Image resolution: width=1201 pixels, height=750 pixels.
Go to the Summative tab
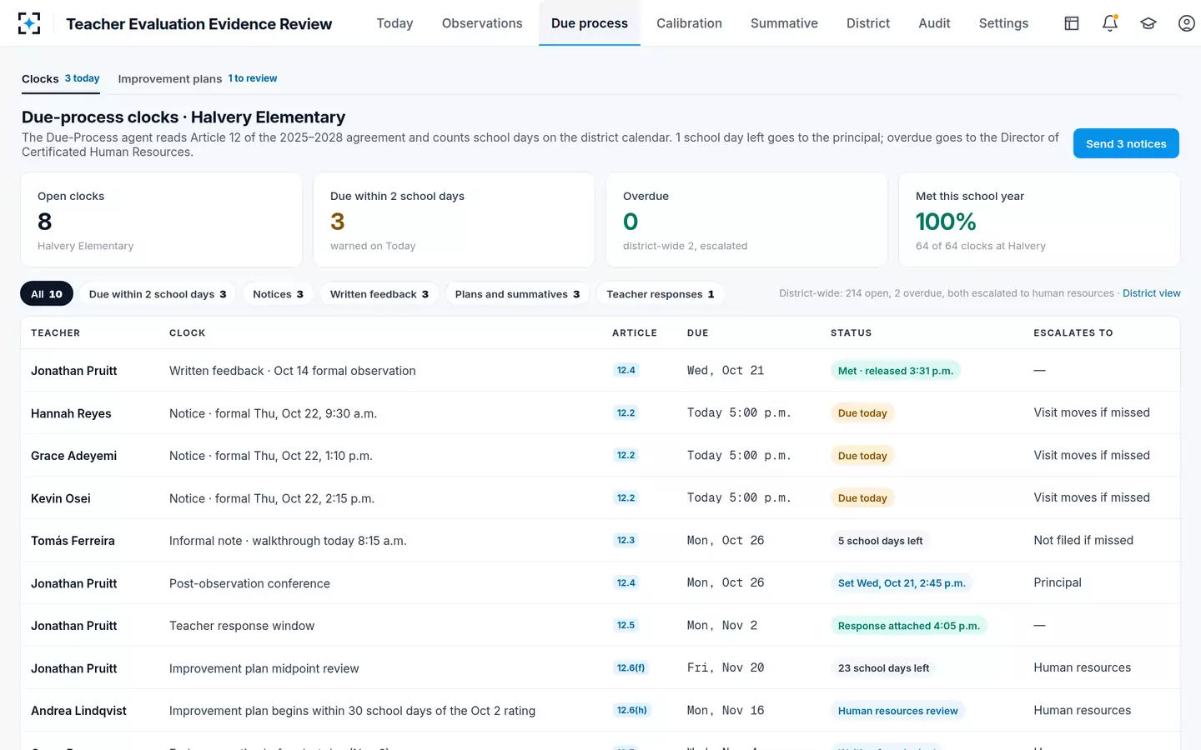click(784, 23)
